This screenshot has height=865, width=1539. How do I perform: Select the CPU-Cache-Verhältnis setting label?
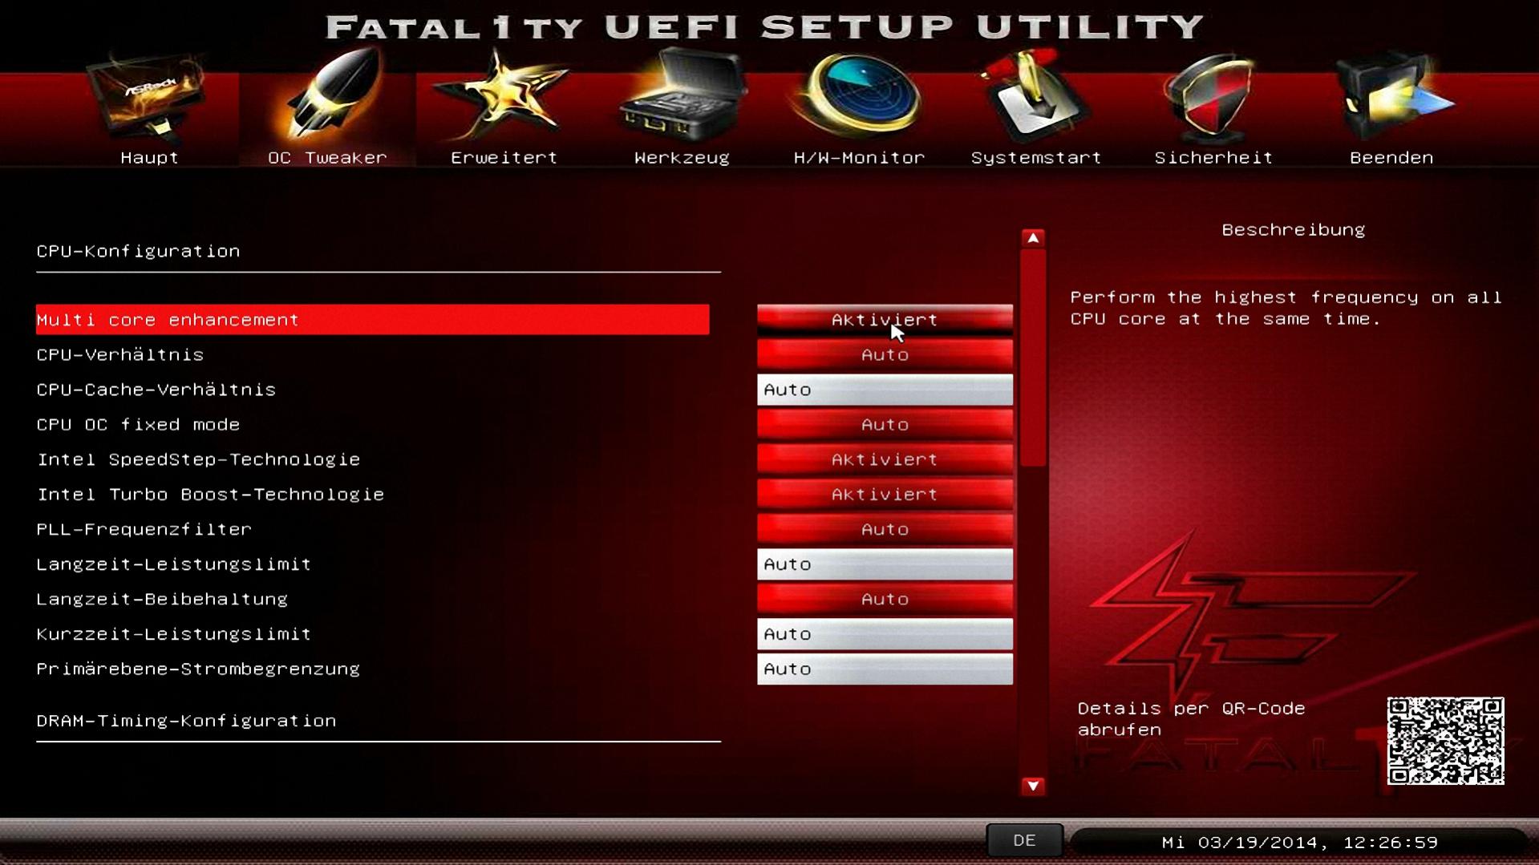tap(156, 390)
